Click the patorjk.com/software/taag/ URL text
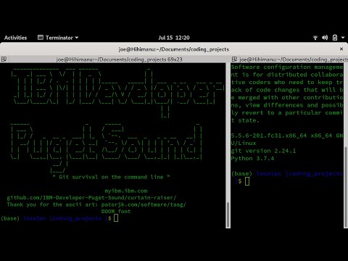The height and width of the screenshot is (261, 348). (x=144, y=204)
